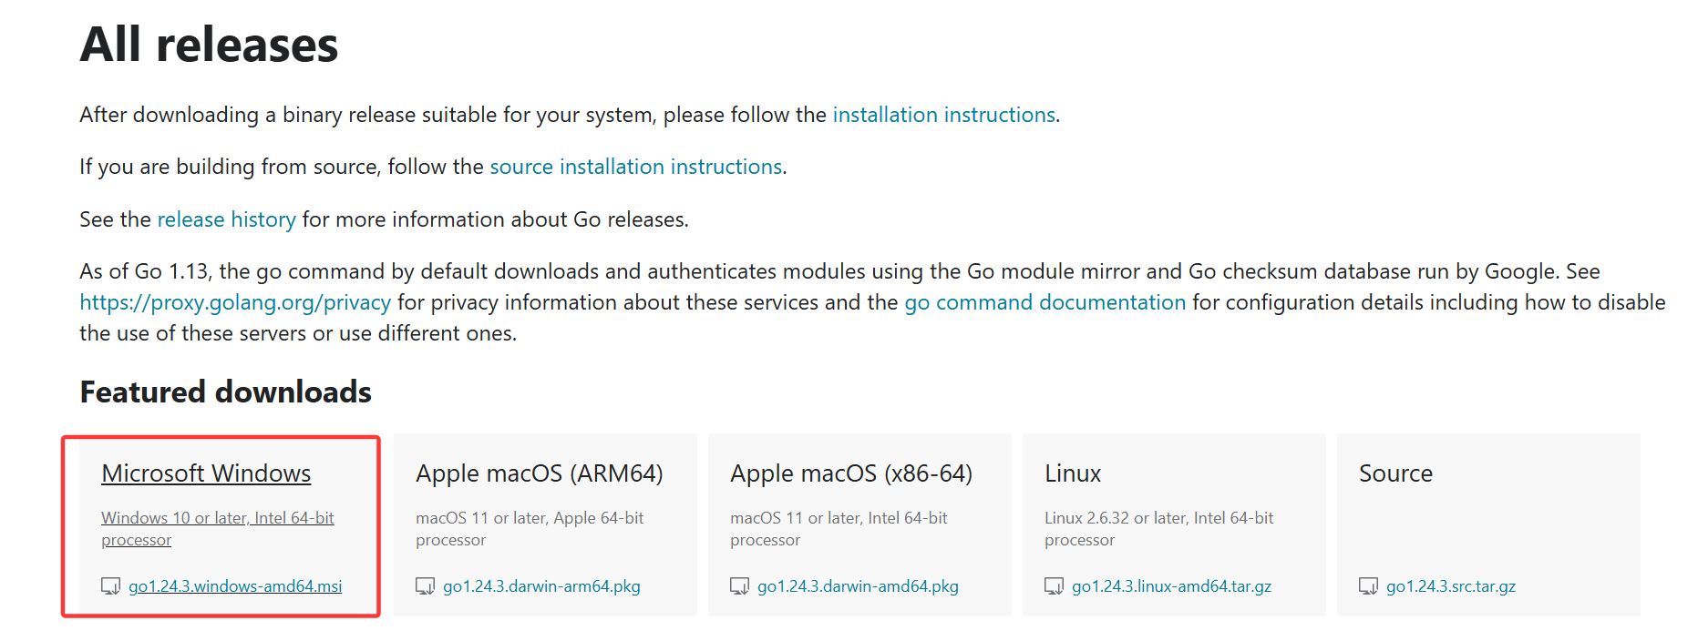The width and height of the screenshot is (1698, 641).
Task: Download go1.24.3.darwin-amd64.pkg file
Action: (858, 586)
